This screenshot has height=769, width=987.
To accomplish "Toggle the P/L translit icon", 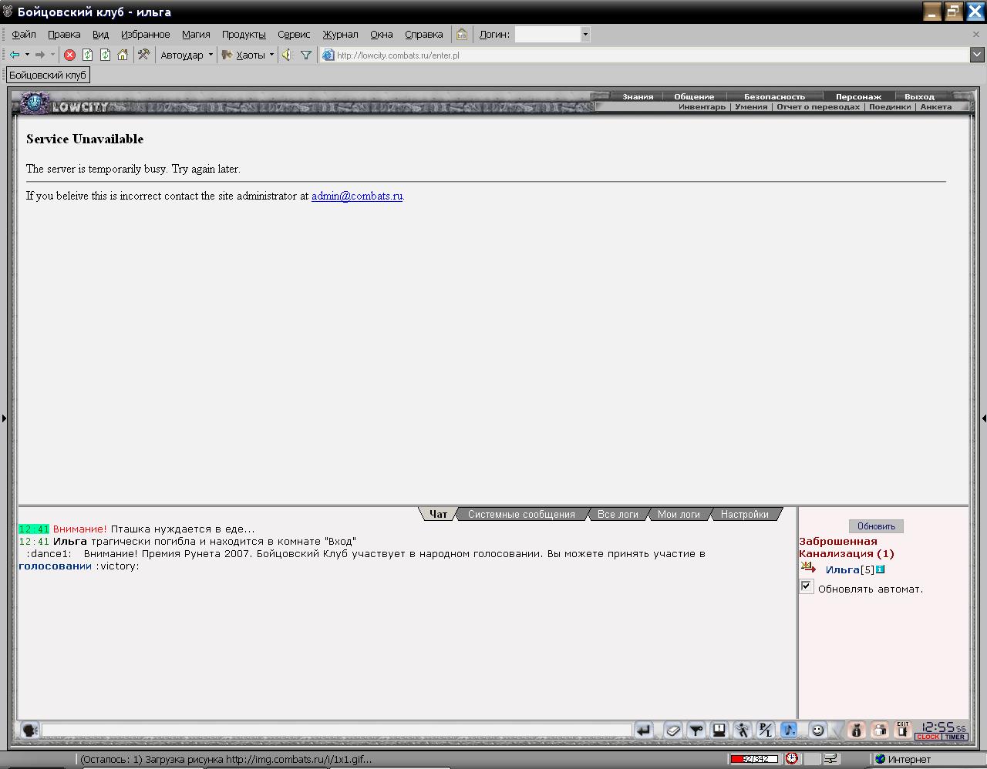I will (x=766, y=730).
